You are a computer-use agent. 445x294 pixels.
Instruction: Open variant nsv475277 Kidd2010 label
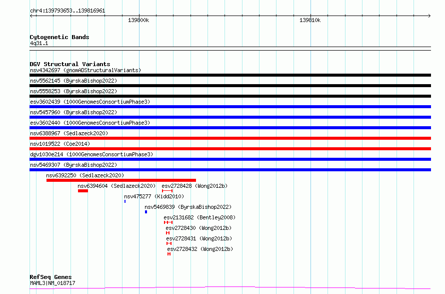(x=154, y=196)
